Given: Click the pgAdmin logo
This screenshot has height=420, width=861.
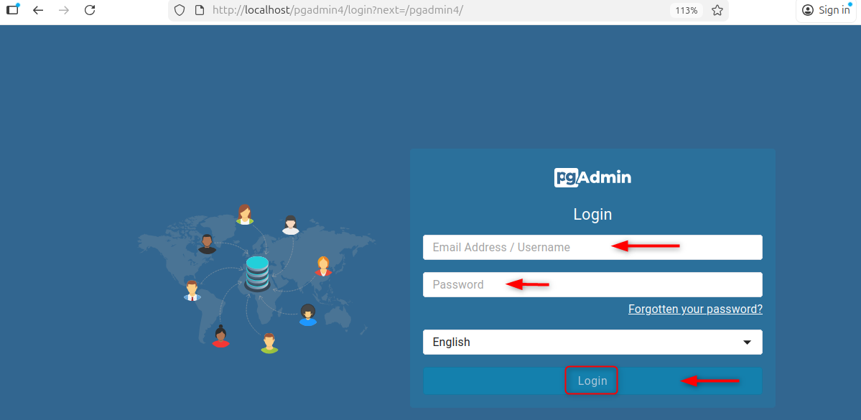Looking at the screenshot, I should click(x=592, y=177).
